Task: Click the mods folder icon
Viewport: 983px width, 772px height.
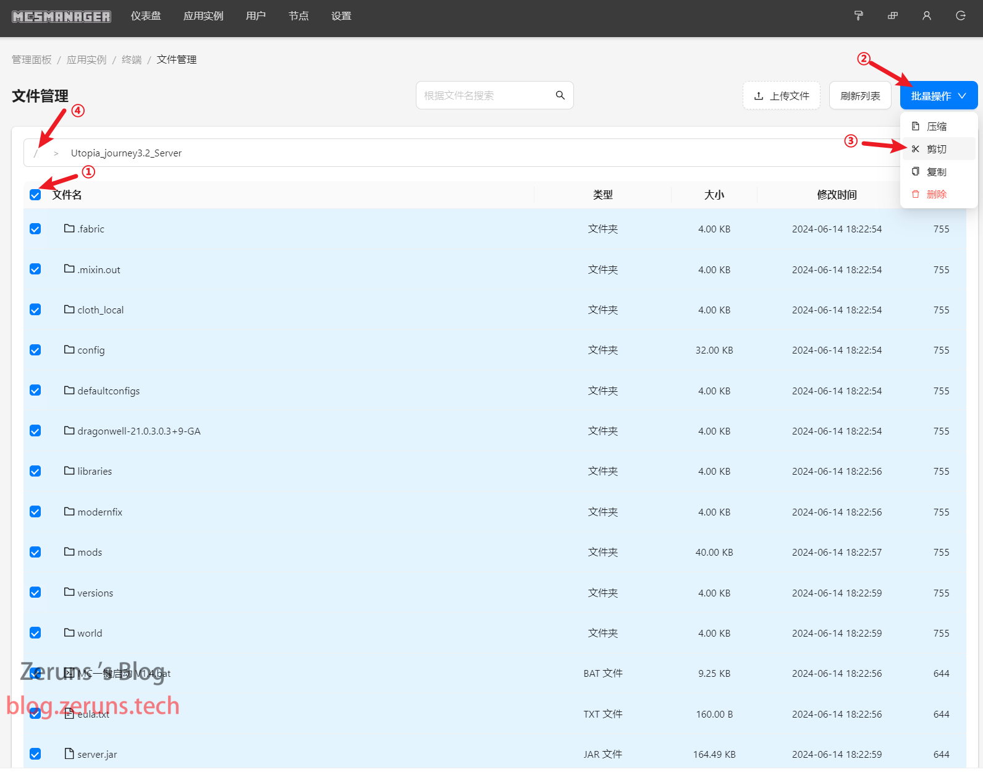Action: (69, 552)
